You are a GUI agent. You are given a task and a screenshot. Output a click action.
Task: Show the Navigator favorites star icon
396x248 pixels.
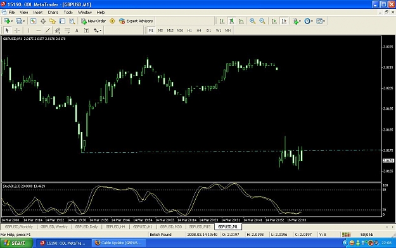pos(53,21)
